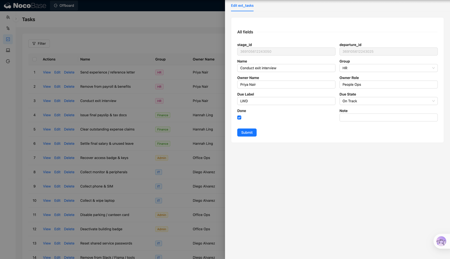Click Finance tag on Issue final payslip row
This screenshot has width=450, height=259.
click(x=163, y=115)
